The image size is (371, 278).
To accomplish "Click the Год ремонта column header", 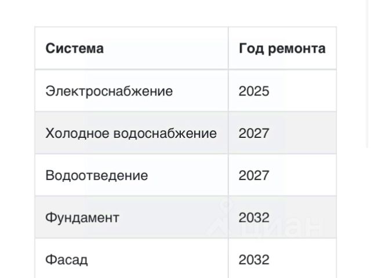I will coord(282,49).
